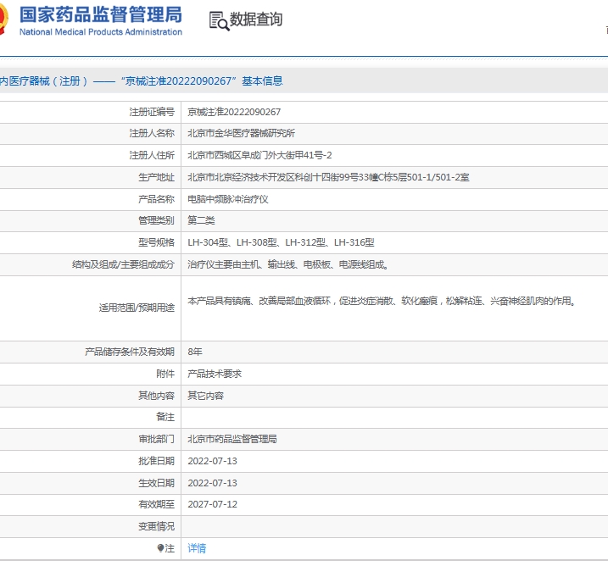Select the intended use text starting 本产品具有镇痛

click(382, 301)
